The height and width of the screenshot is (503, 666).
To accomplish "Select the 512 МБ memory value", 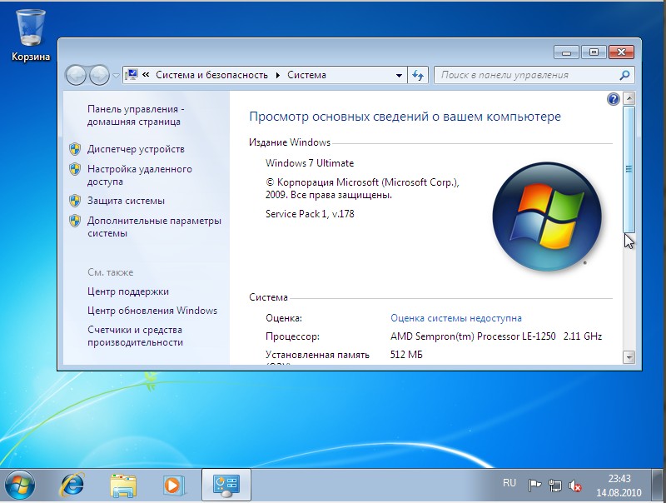I will pyautogui.click(x=406, y=355).
